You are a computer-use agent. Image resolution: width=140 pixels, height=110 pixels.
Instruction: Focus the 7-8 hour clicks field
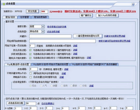click(129, 108)
